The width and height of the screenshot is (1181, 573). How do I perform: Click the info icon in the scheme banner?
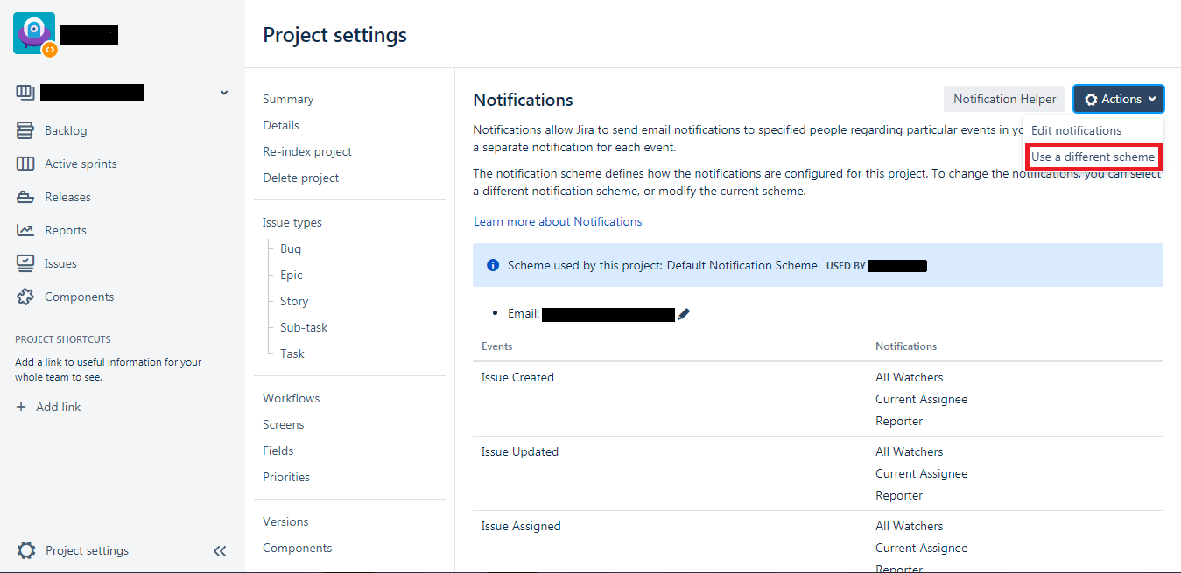pos(492,264)
